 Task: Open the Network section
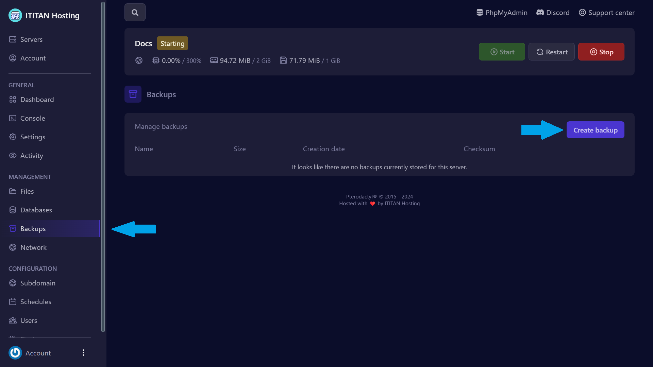(x=33, y=247)
